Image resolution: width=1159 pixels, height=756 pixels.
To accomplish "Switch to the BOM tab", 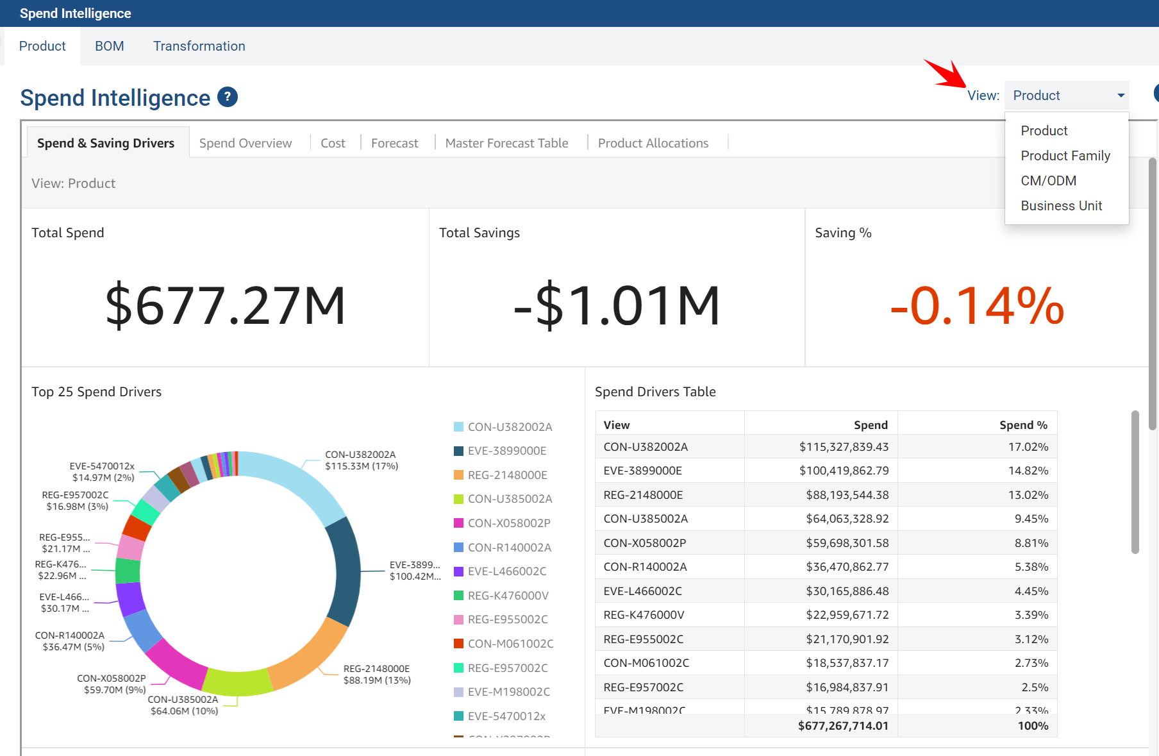I will (110, 46).
